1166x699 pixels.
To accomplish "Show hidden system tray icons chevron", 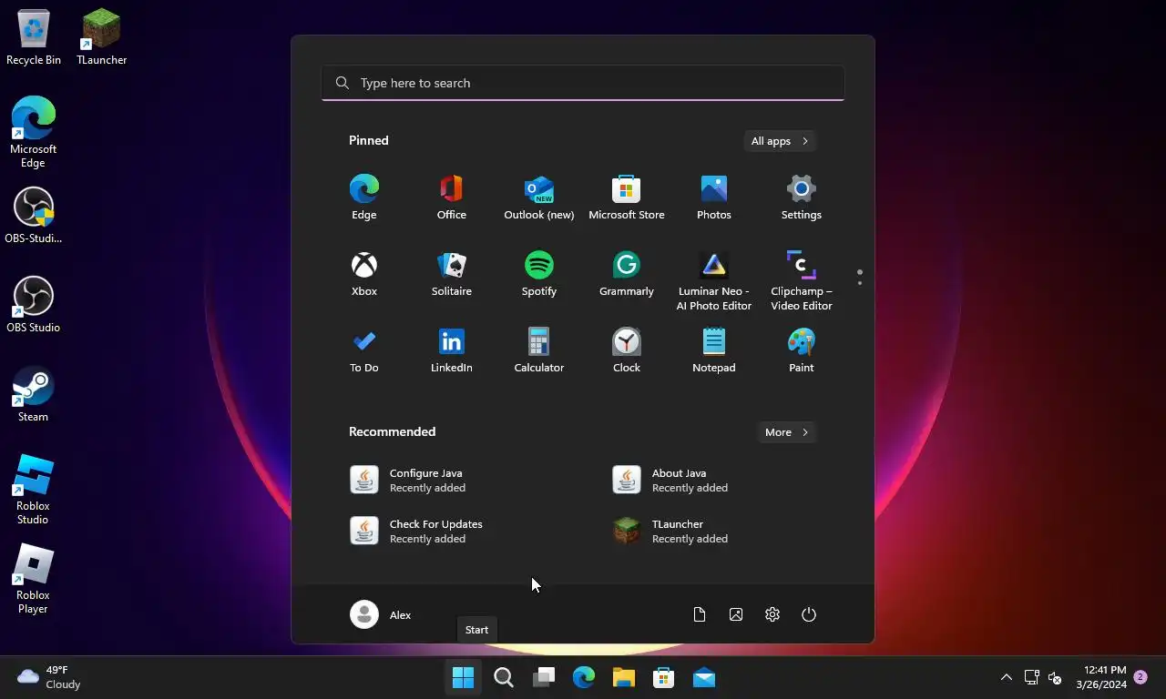I will click(1006, 677).
